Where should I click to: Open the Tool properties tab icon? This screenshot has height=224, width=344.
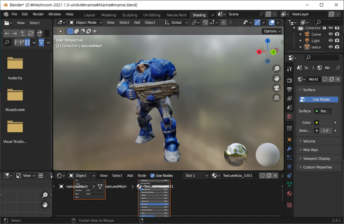(289, 69)
